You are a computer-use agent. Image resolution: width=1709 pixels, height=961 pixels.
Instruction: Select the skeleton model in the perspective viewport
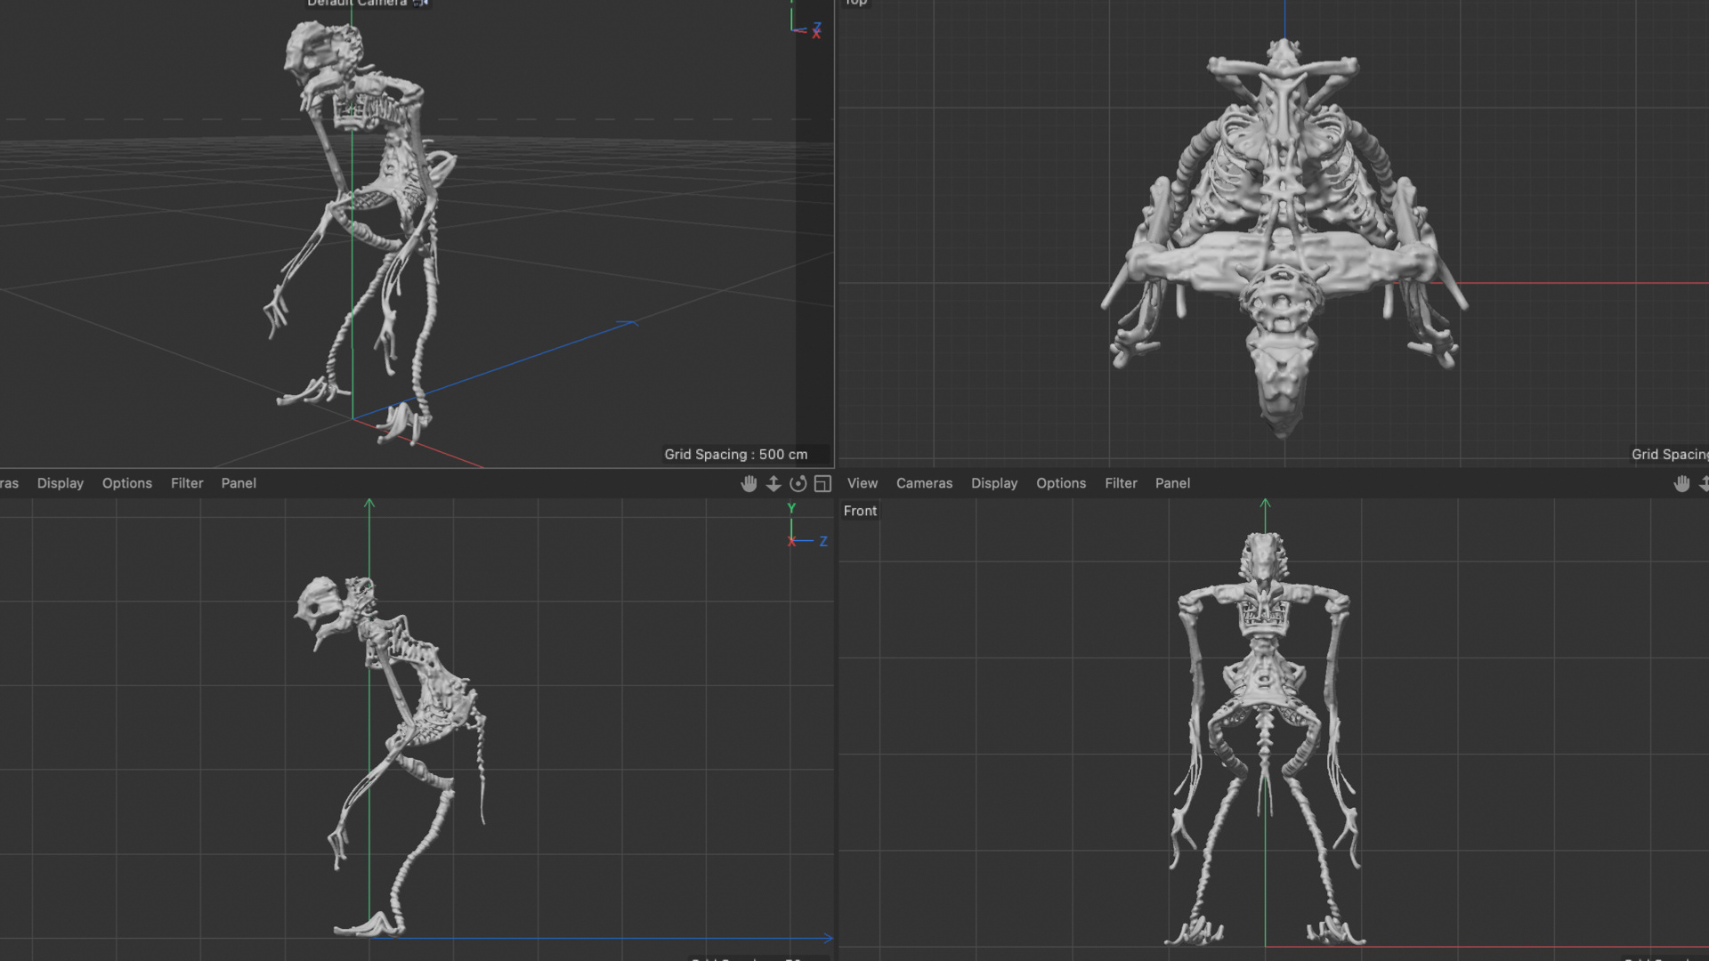360,233
